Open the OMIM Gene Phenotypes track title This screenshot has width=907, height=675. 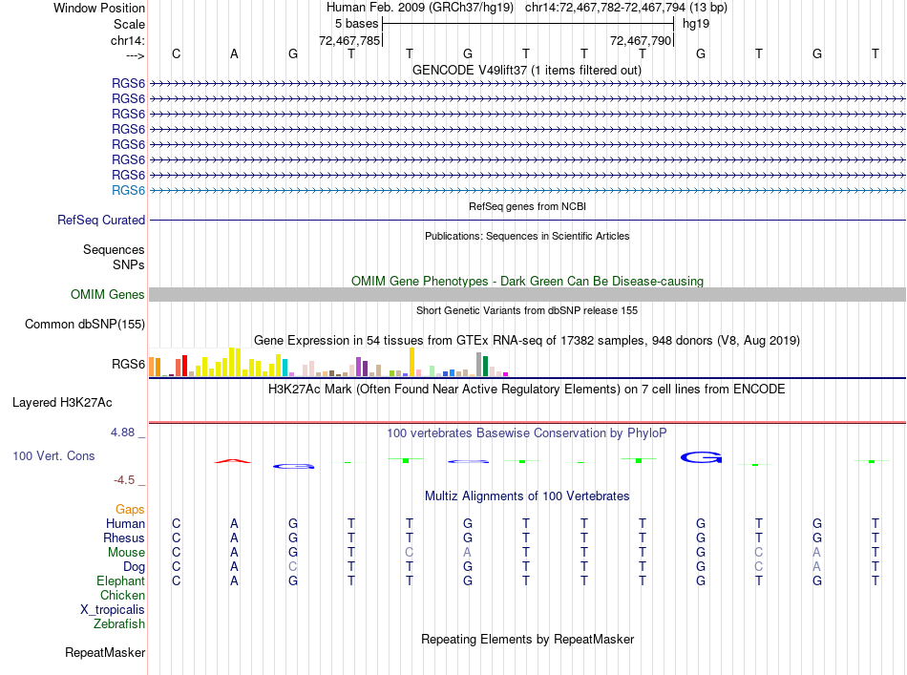pos(527,281)
